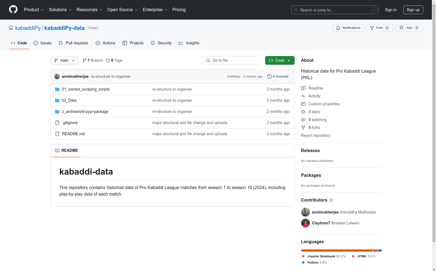Viewport: 436px width, 272px height.
Task: Click the folder icon for 01_correct_scraping_scripts
Action: point(57,89)
